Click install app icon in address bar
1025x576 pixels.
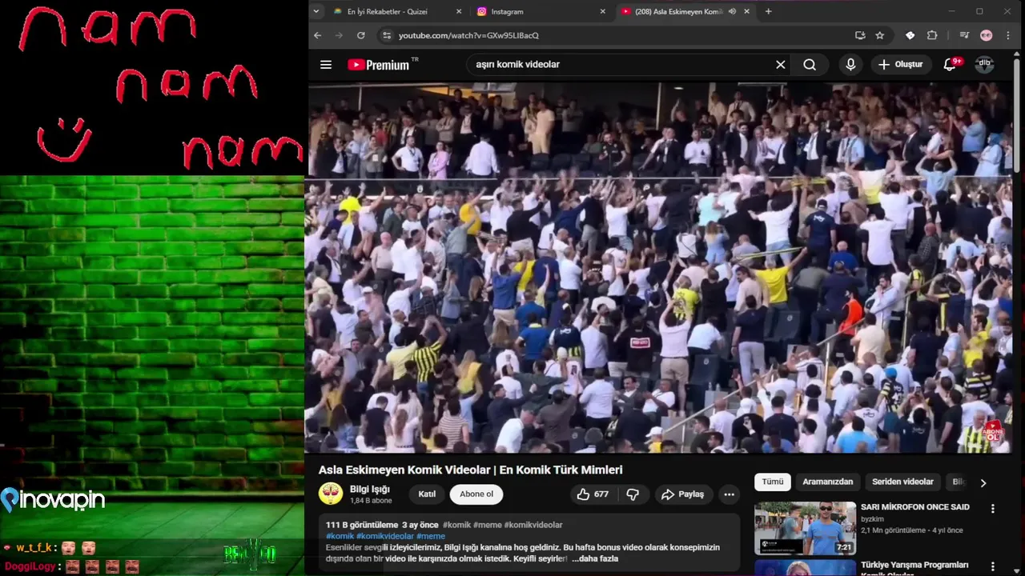pos(860,35)
